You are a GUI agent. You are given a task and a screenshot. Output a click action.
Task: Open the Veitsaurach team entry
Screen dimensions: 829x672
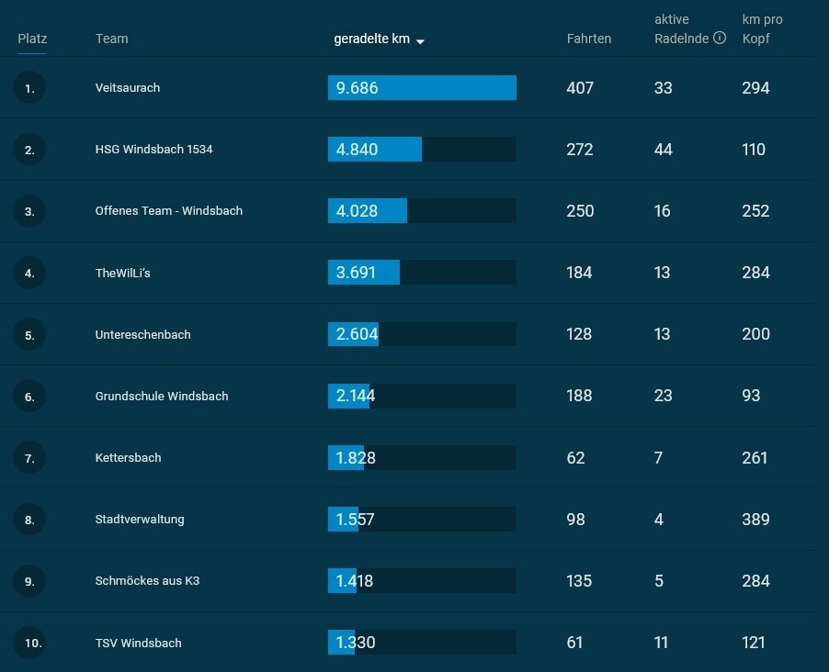(x=128, y=88)
